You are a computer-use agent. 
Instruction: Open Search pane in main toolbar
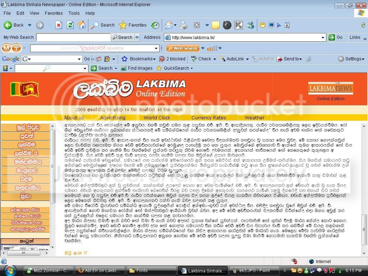tap(103, 25)
